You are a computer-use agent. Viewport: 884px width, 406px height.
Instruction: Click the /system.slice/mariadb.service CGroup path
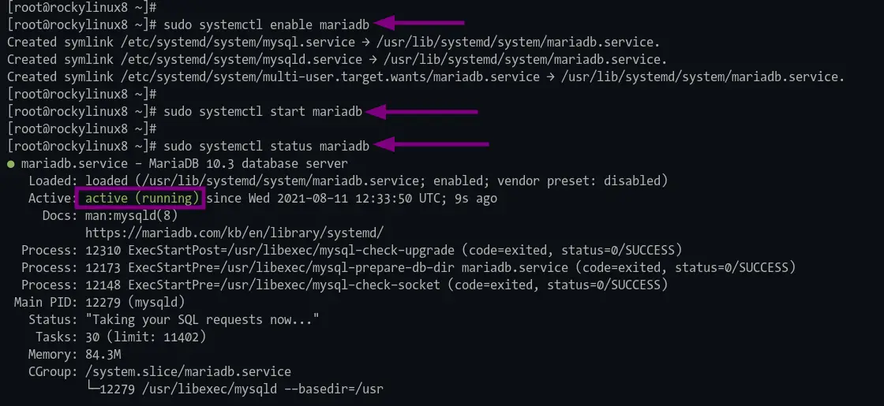[189, 372]
